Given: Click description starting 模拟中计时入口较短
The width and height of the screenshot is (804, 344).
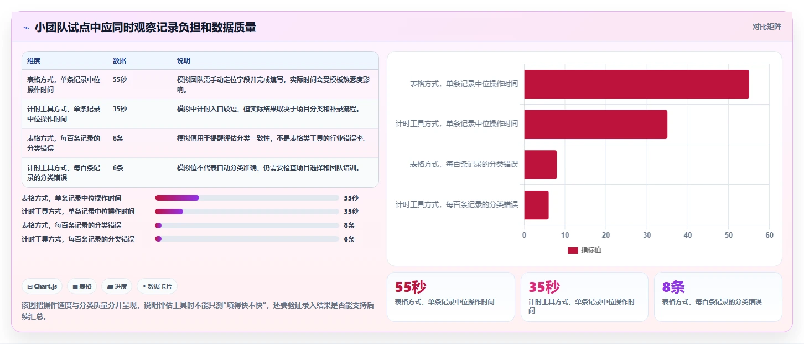Looking at the screenshot, I should click(268, 109).
